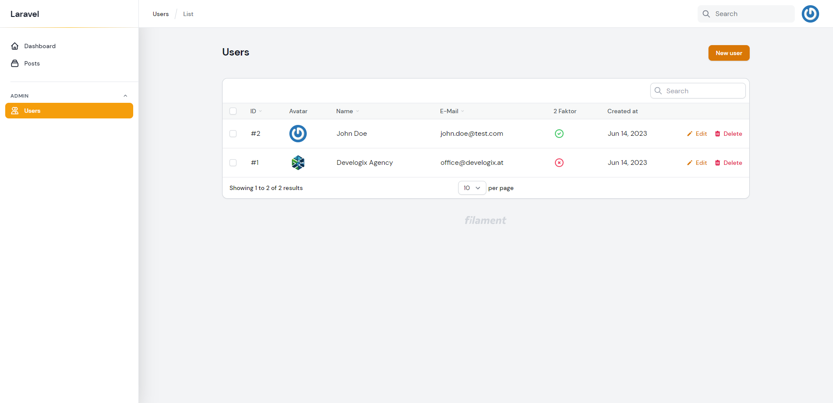This screenshot has height=403, width=833.
Task: Sort the table by ID column
Action: (256, 111)
